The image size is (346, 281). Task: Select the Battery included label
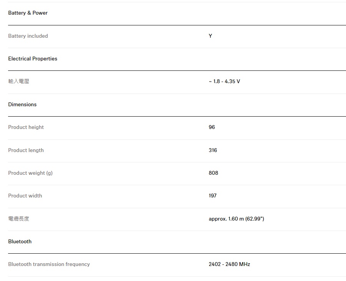tap(28, 36)
